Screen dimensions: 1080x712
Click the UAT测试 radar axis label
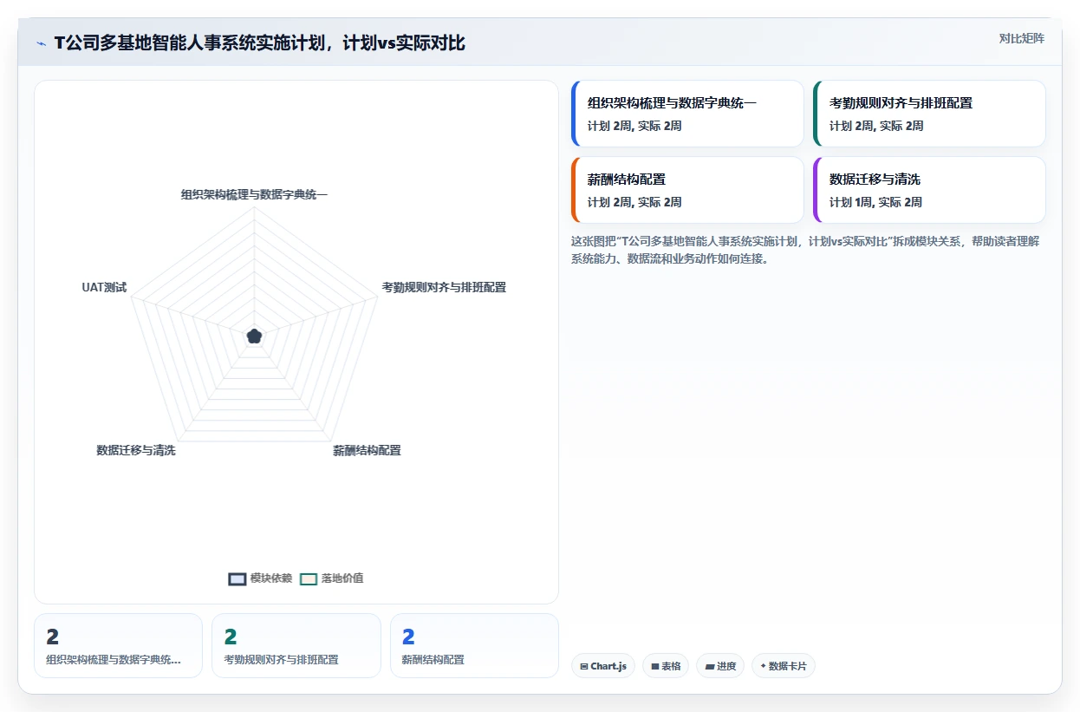pyautogui.click(x=104, y=287)
